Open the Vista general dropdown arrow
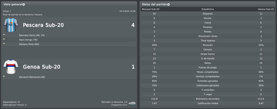 pos(24,4)
